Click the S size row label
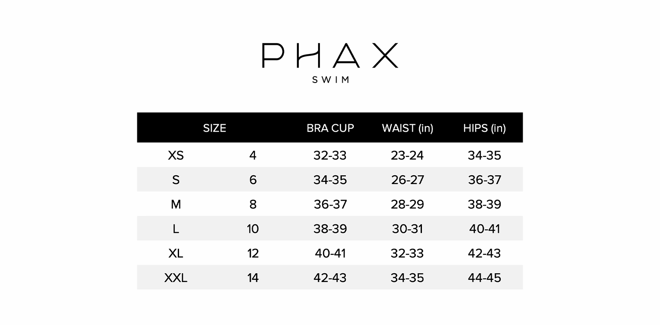Screen dimensions: 660x325 [176, 180]
